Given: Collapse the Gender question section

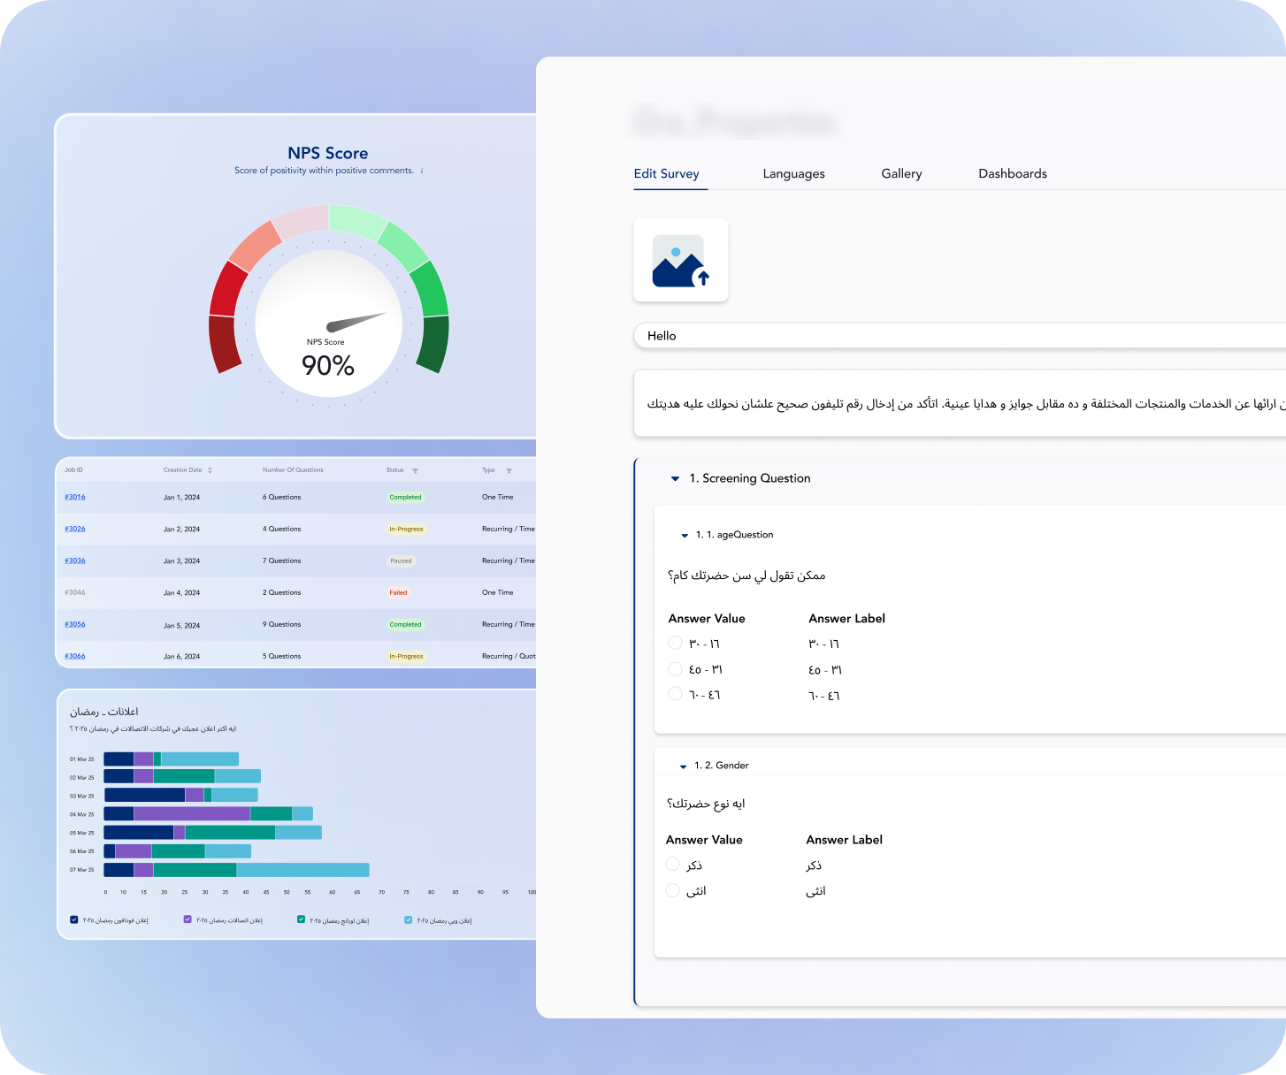Looking at the screenshot, I should [683, 766].
